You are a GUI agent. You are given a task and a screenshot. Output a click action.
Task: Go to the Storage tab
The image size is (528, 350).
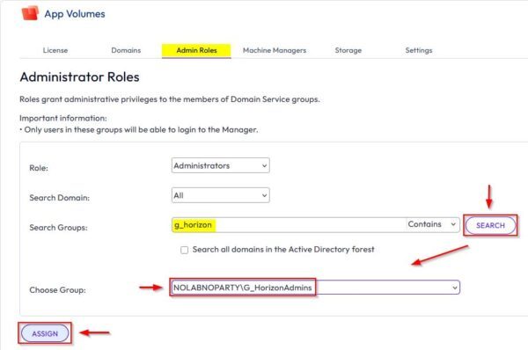coord(348,50)
